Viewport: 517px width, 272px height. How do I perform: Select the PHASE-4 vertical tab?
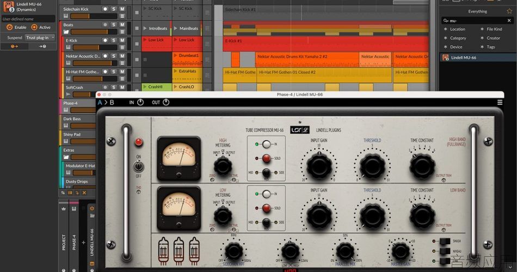click(x=74, y=242)
